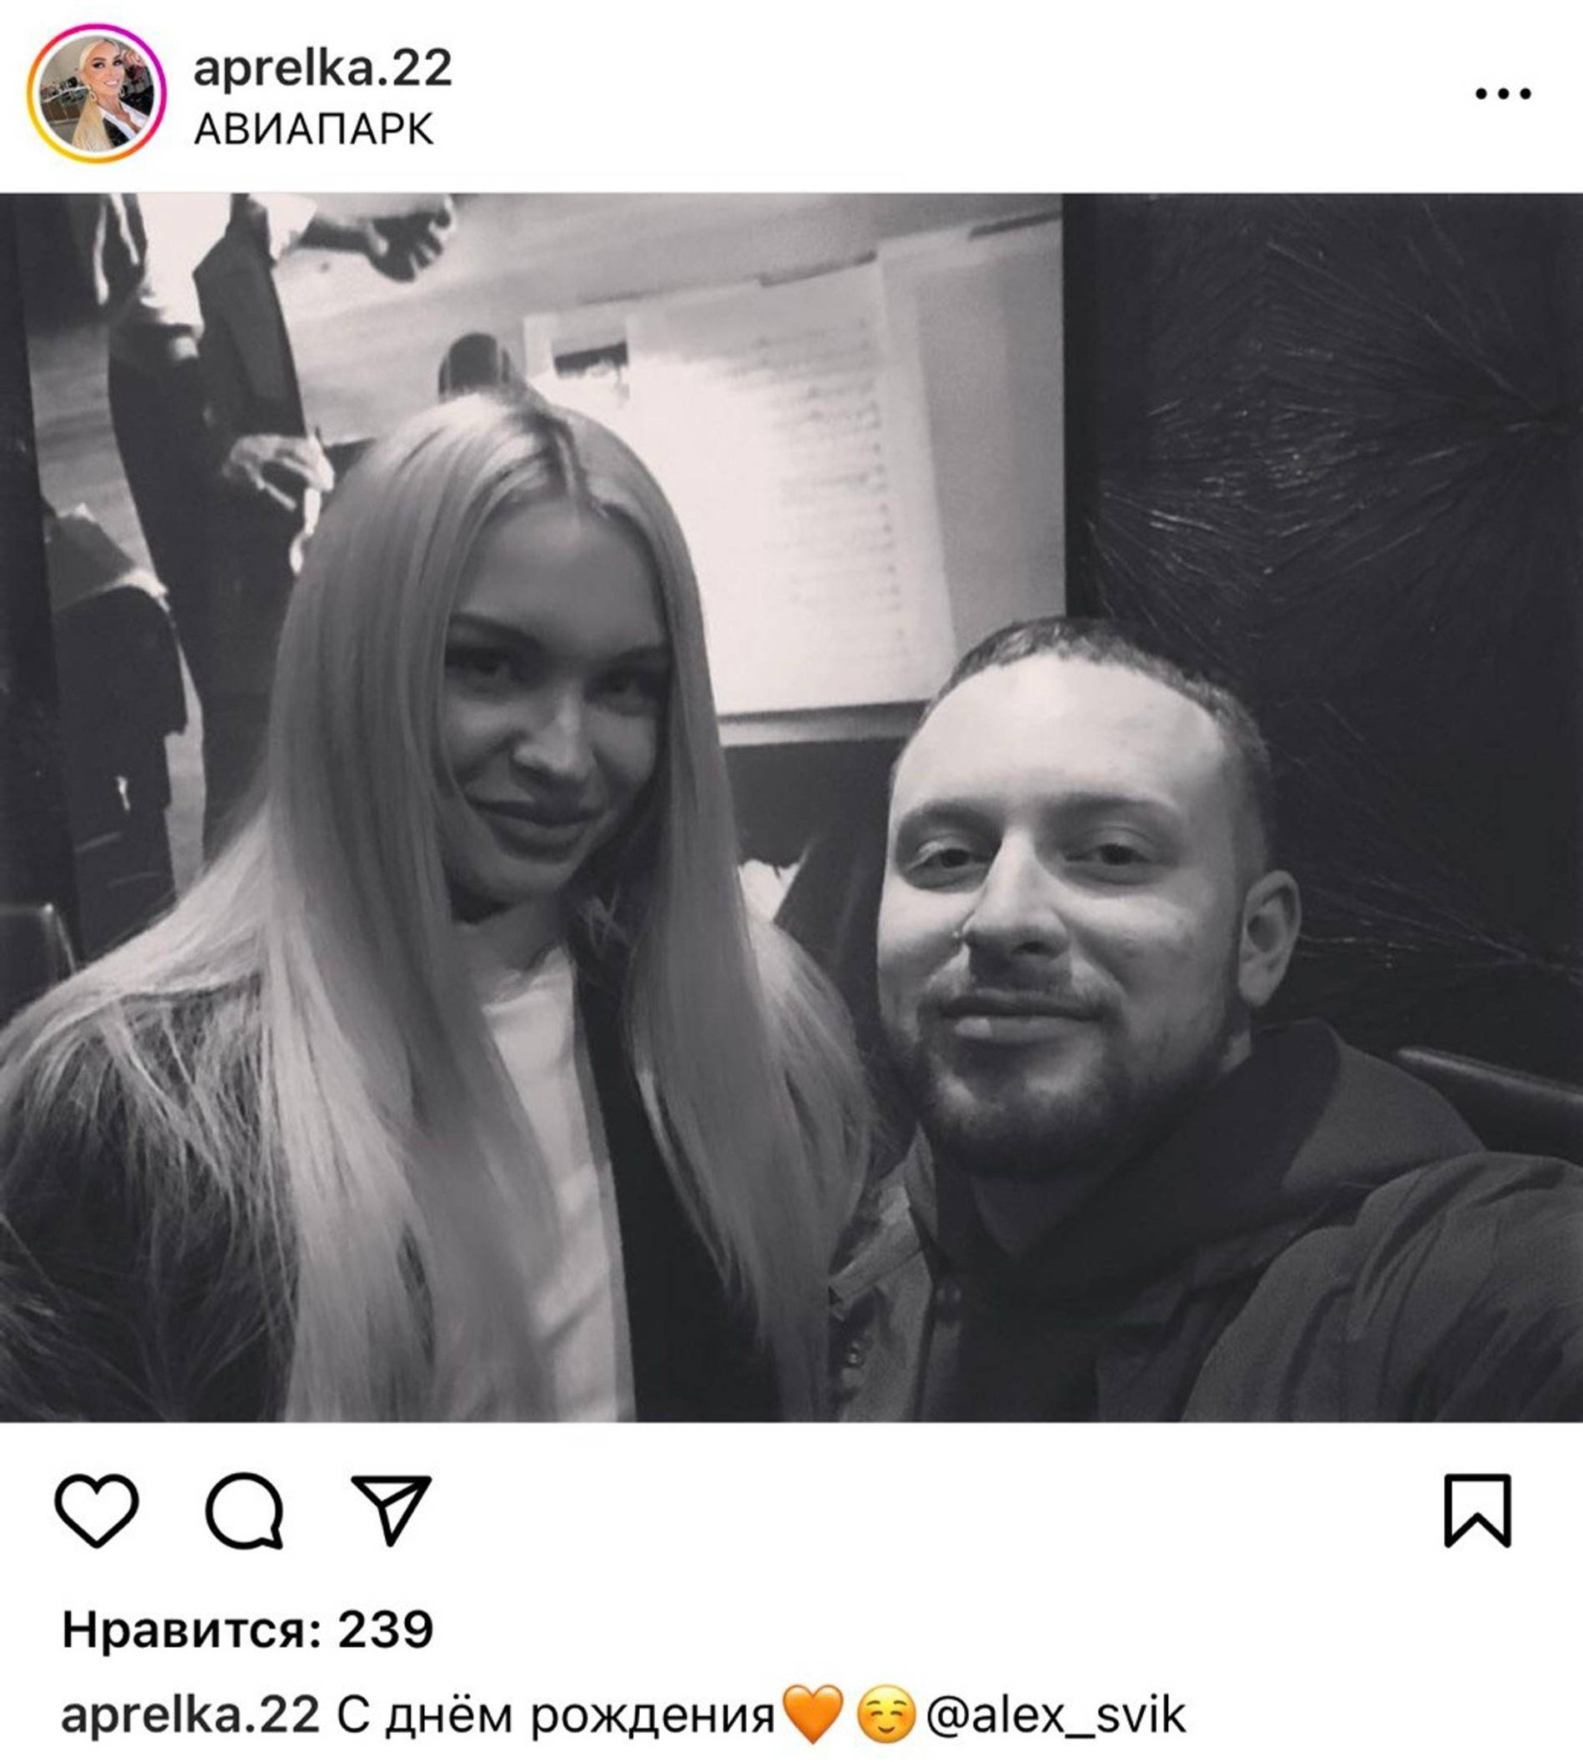Open the three-dot post options menu
This screenshot has width=1583, height=1762.
point(1503,94)
